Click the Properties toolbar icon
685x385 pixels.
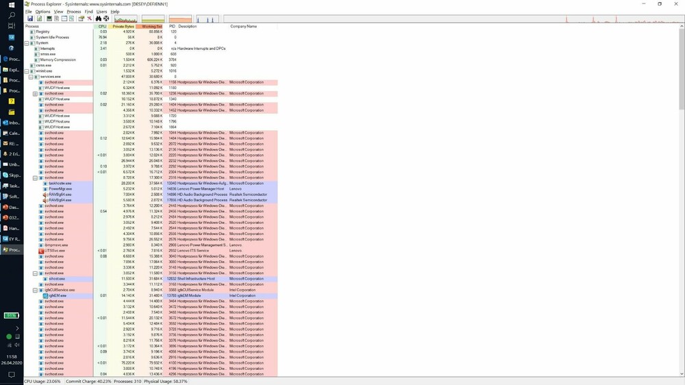click(x=81, y=18)
